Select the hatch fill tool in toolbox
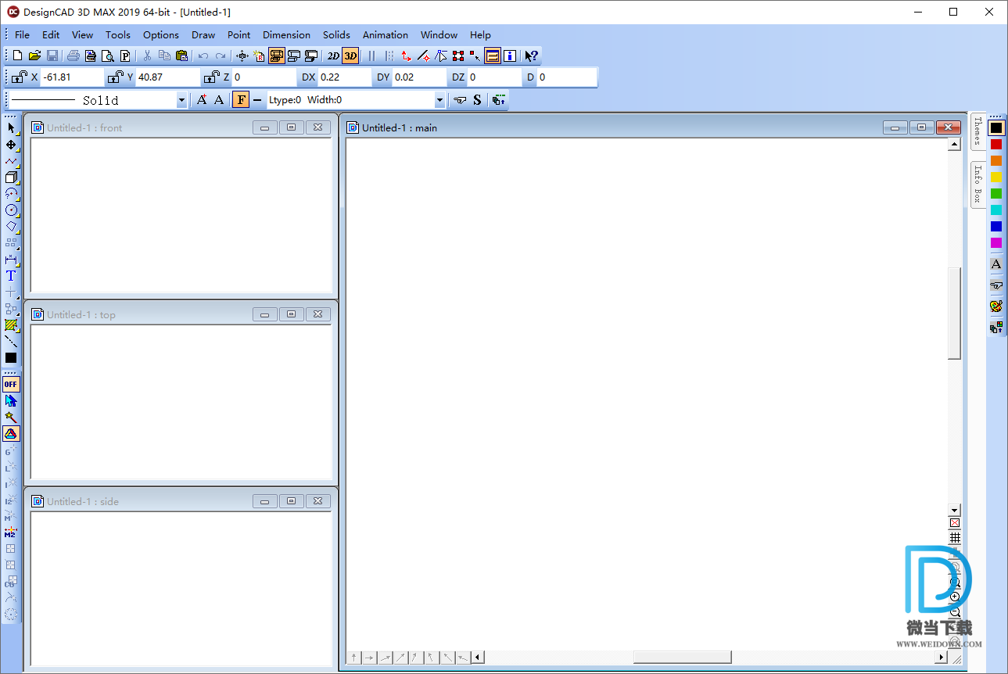This screenshot has width=1008, height=674. tap(11, 324)
